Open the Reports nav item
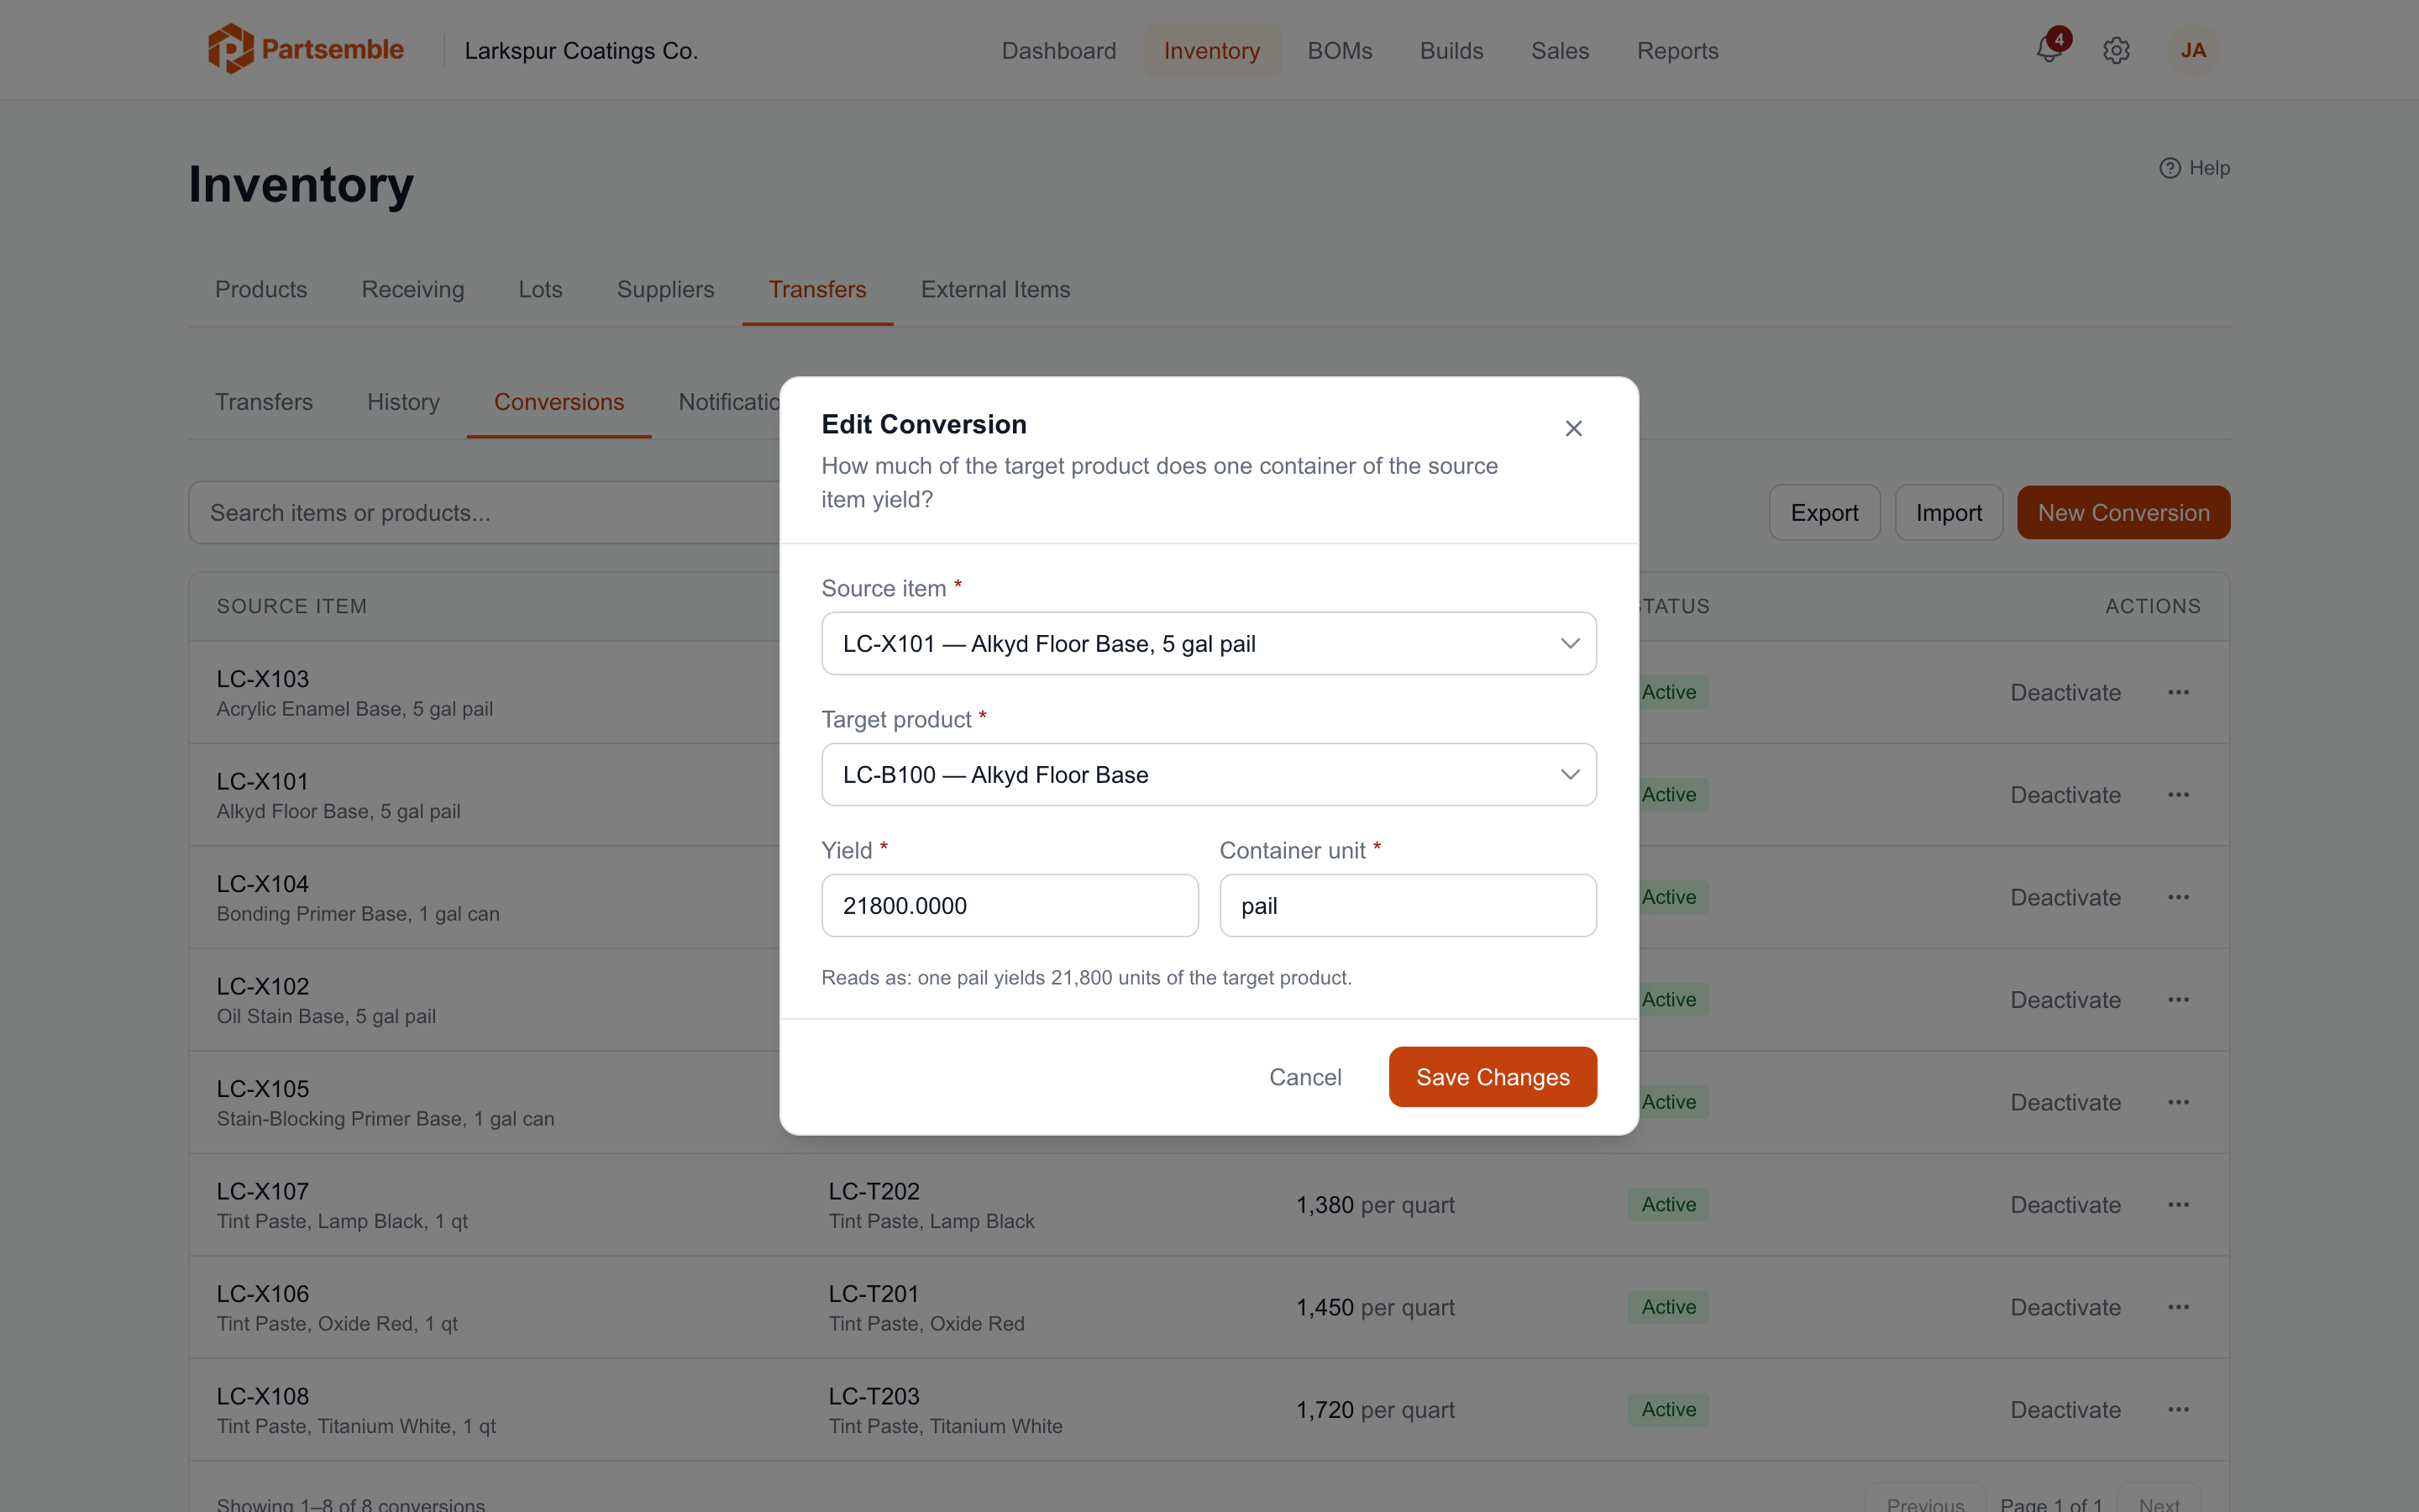2419x1512 pixels. coord(1677,51)
